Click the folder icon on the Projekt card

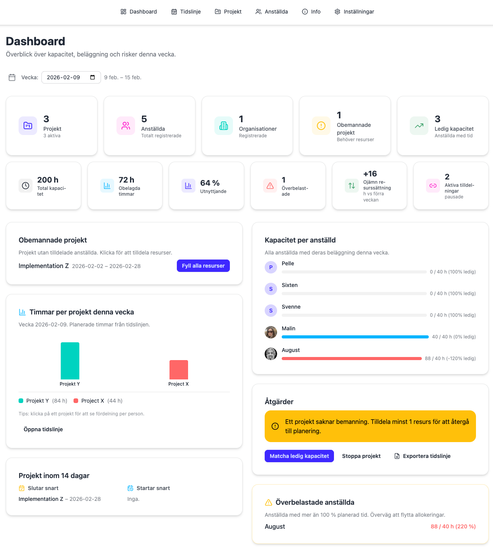pyautogui.click(x=28, y=126)
